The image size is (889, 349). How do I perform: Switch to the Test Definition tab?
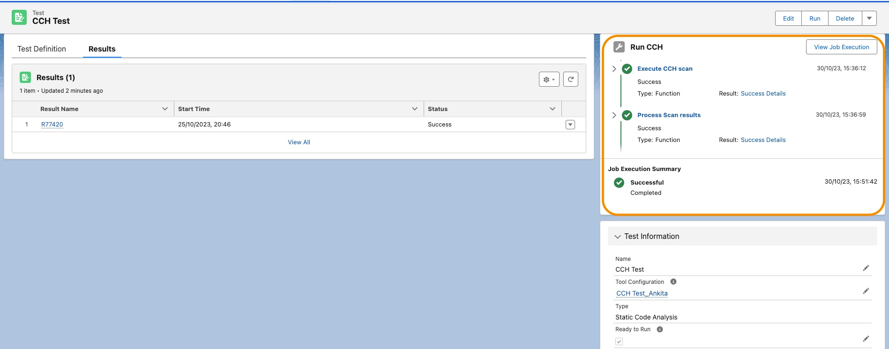click(x=42, y=49)
